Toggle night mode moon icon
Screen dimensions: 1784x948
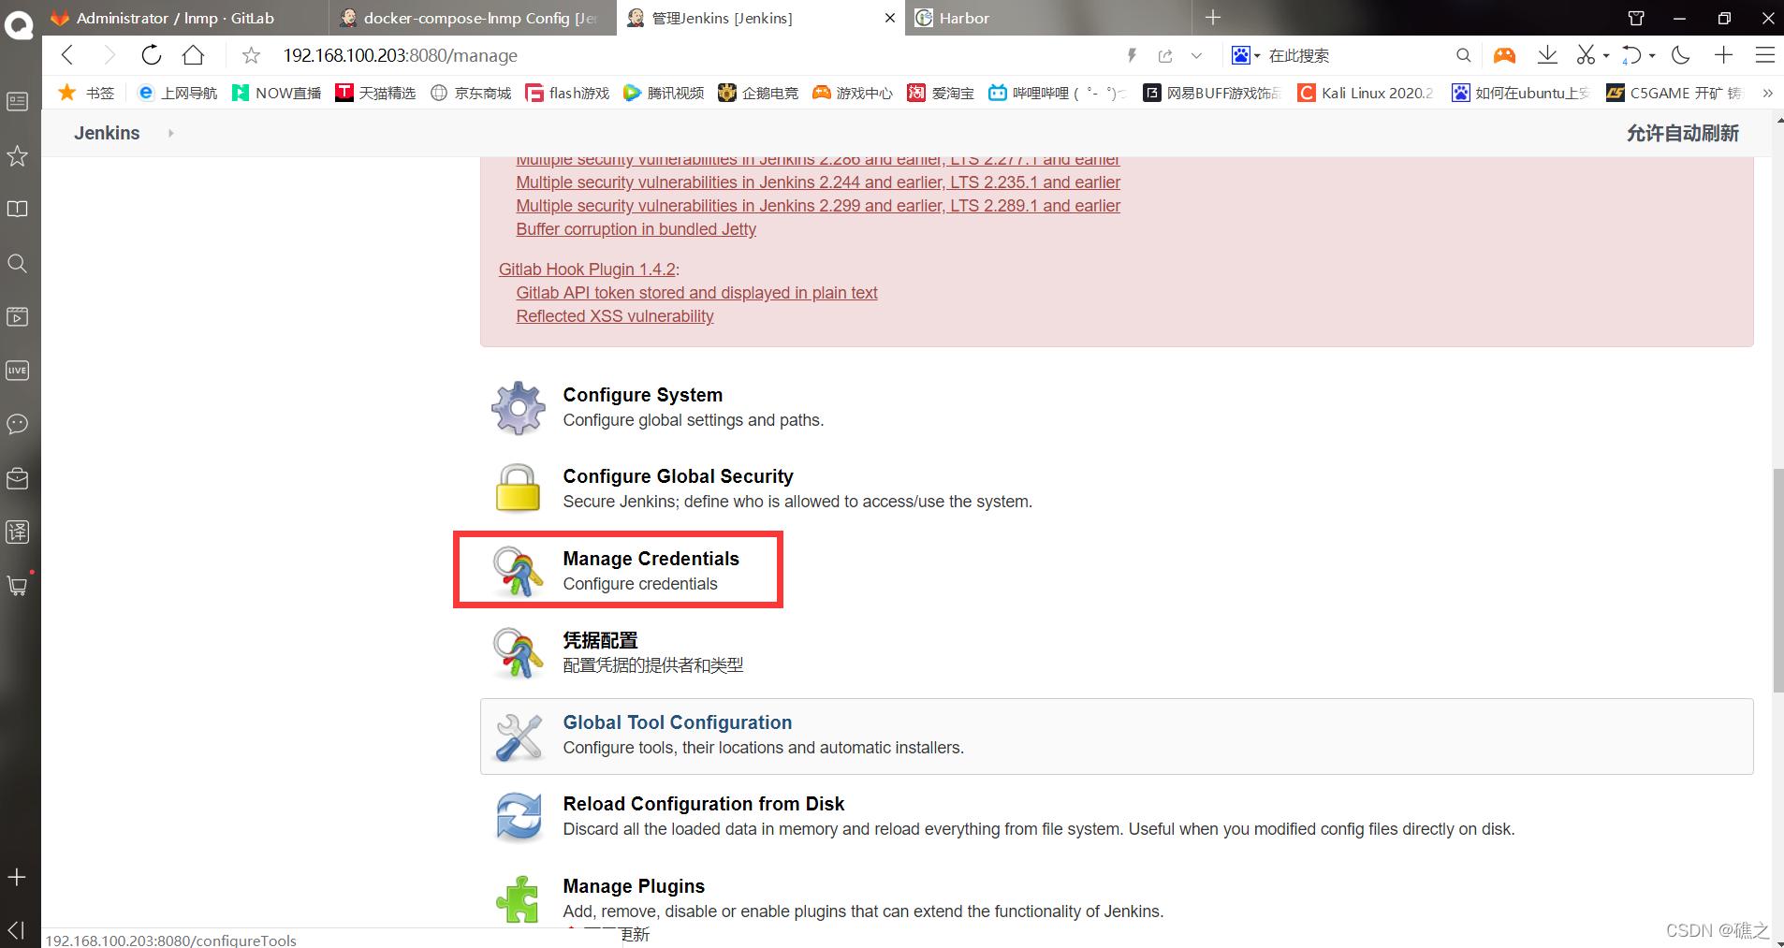coord(1681,55)
